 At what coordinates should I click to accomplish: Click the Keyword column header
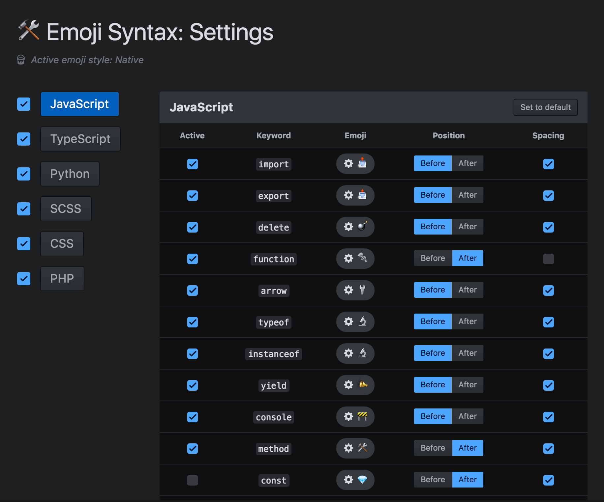pos(274,136)
